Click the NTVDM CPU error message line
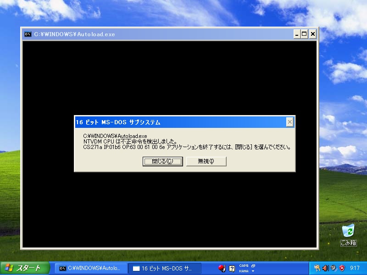Screen dimensions: 367x275 tap(130, 142)
